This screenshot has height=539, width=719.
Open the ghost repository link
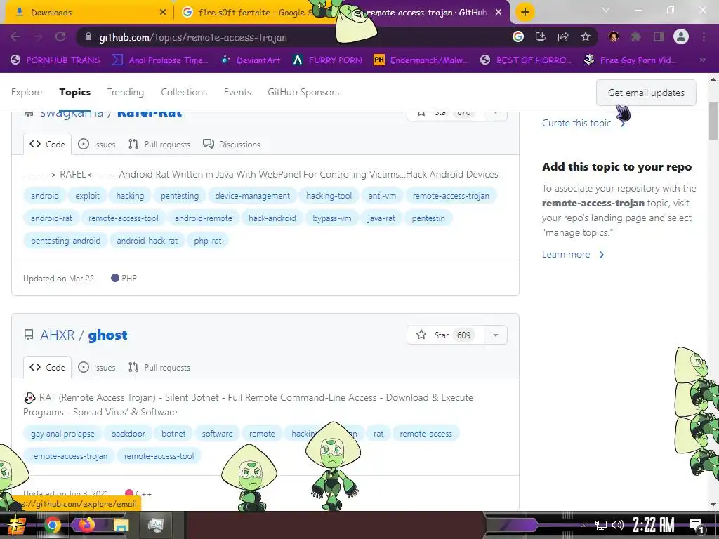tap(107, 335)
